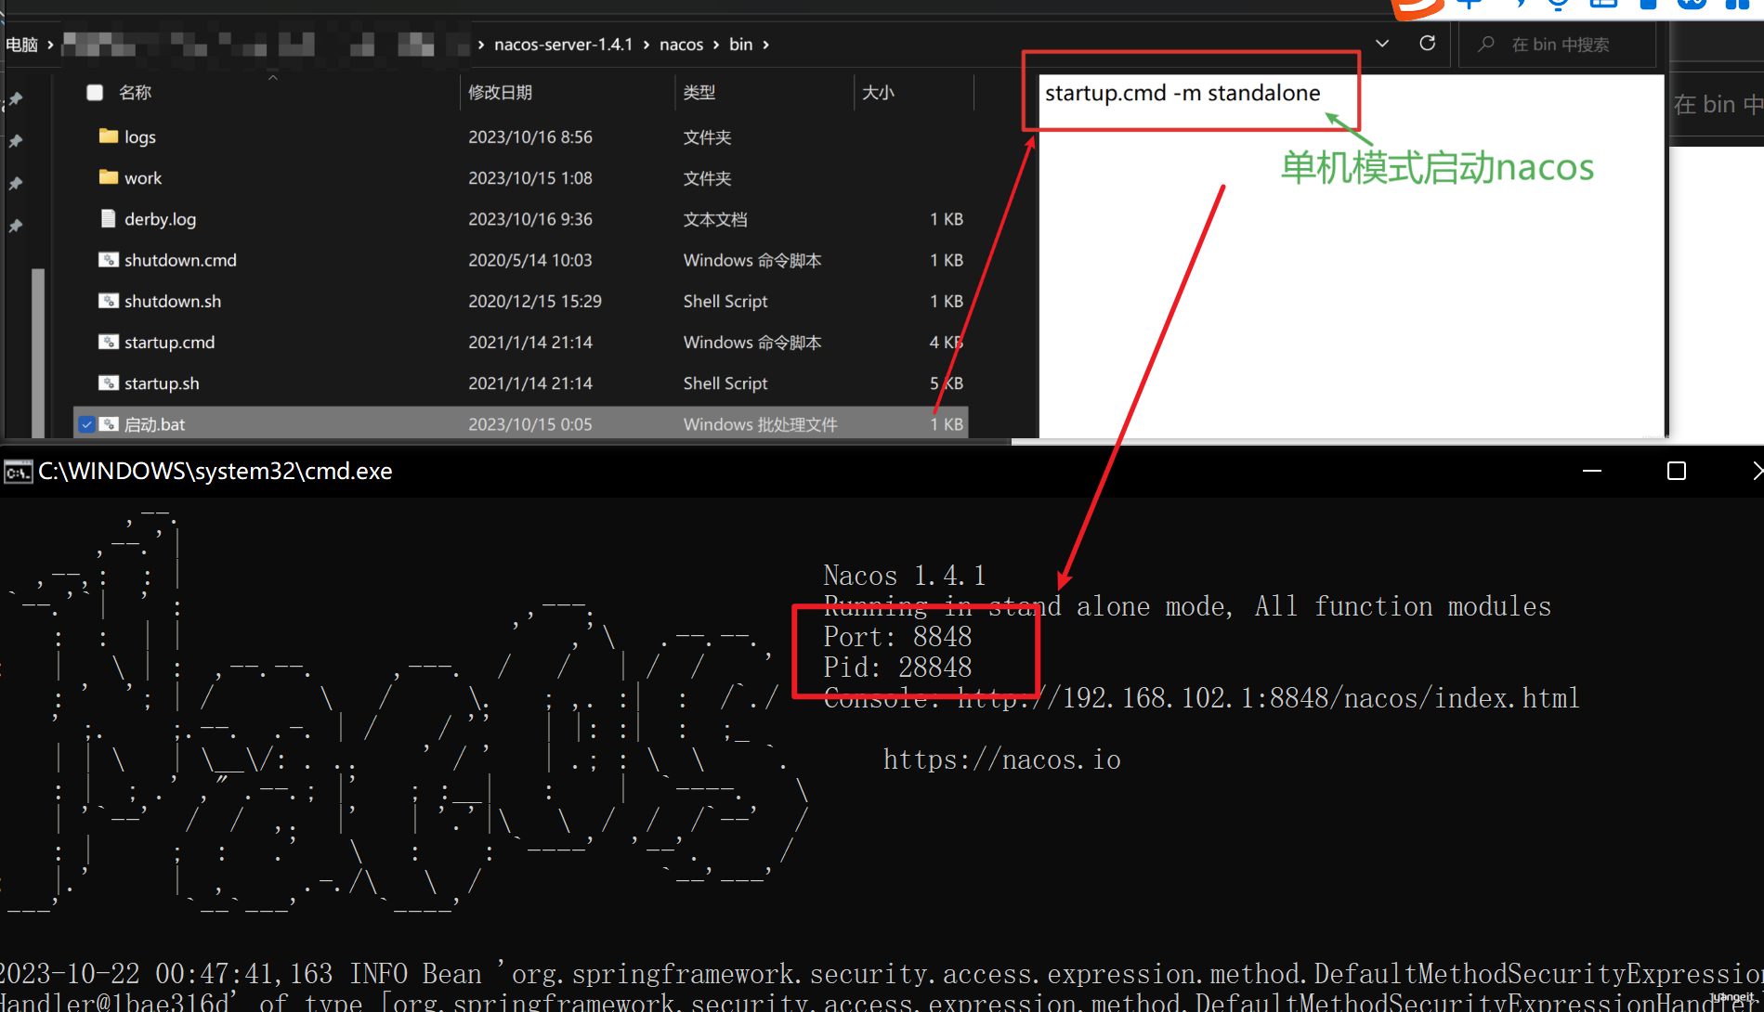Select the 启动.bat file icon

pos(109,424)
